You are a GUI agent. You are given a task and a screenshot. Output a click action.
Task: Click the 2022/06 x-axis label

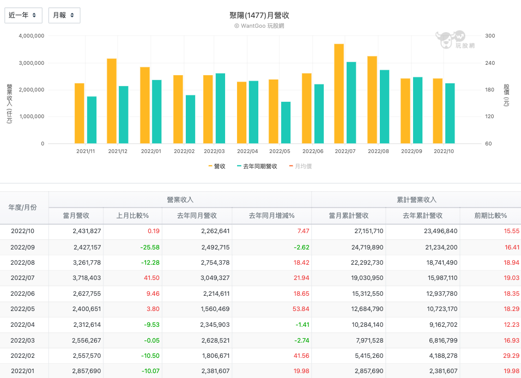click(313, 151)
